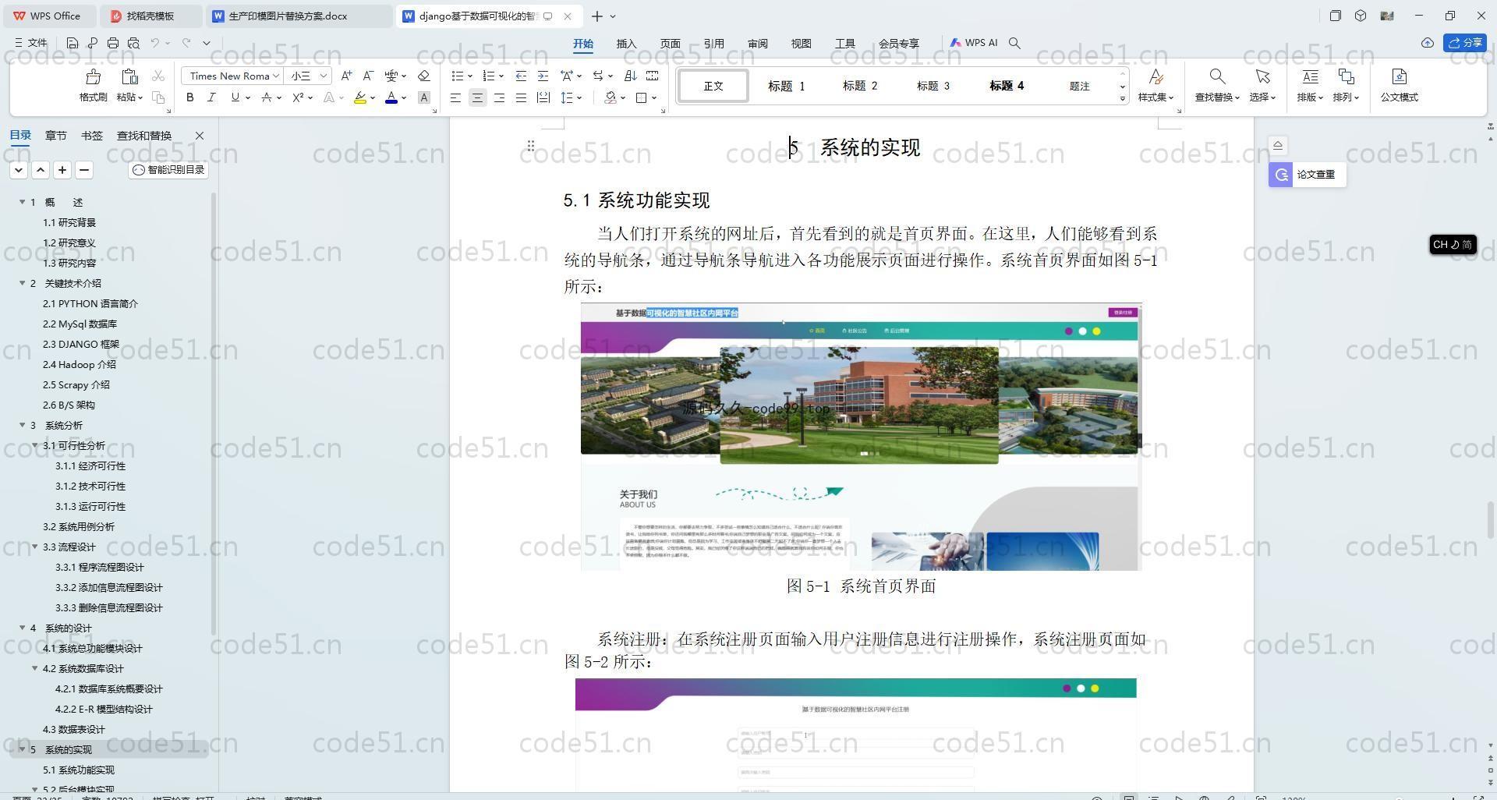Open the 插入 ribbon tab
Screen dimensions: 1497x800
point(626,44)
